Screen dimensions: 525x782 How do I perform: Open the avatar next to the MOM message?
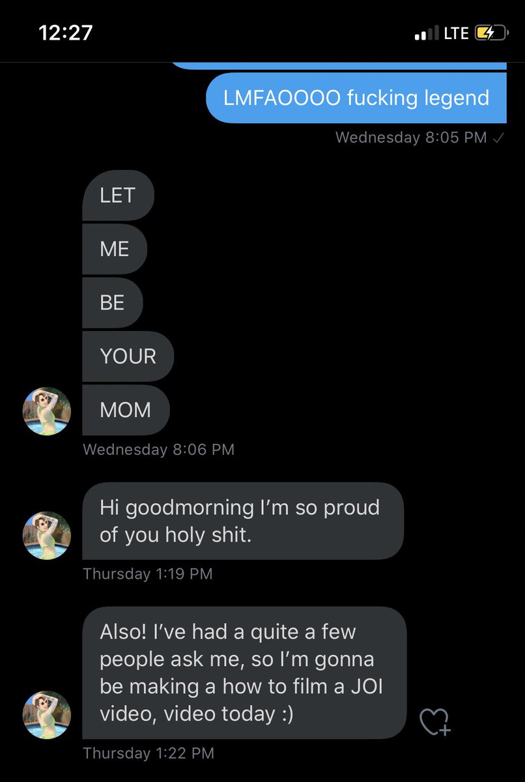(x=47, y=411)
